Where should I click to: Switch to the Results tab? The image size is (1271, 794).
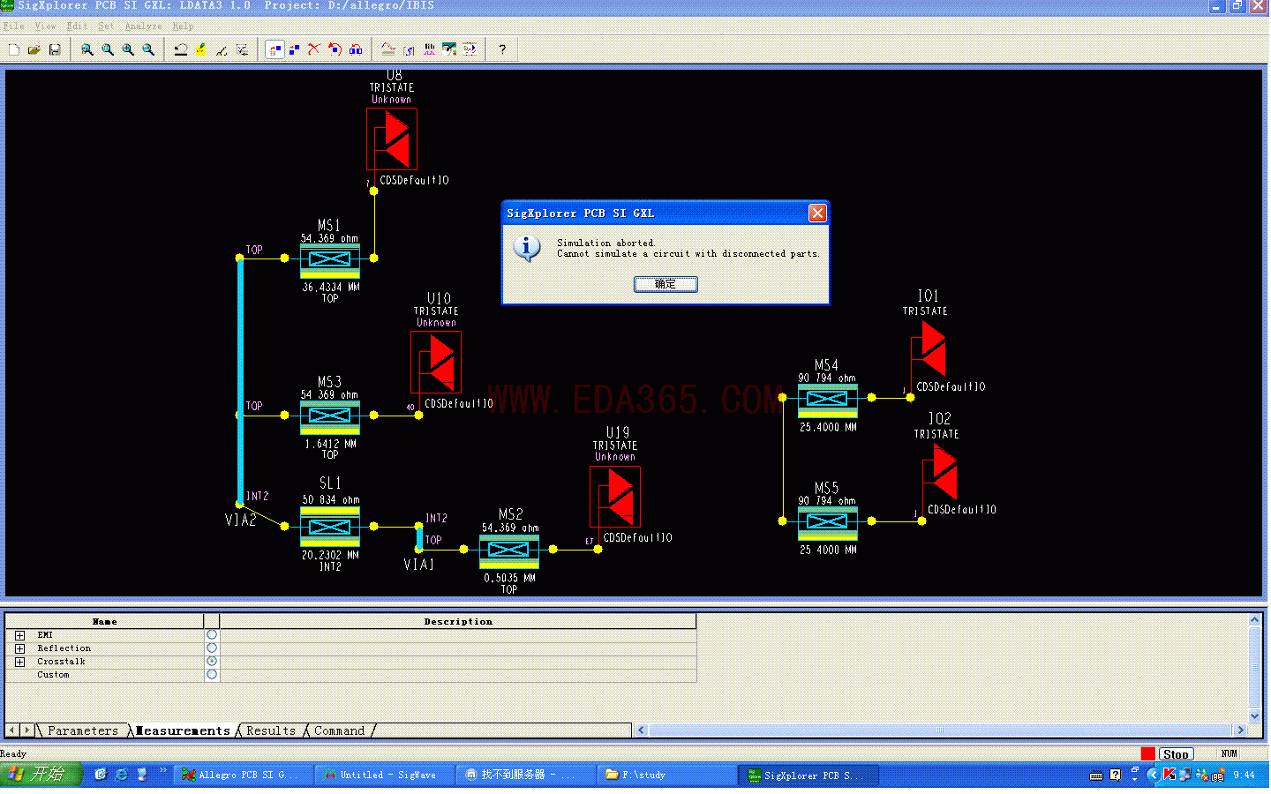271,730
